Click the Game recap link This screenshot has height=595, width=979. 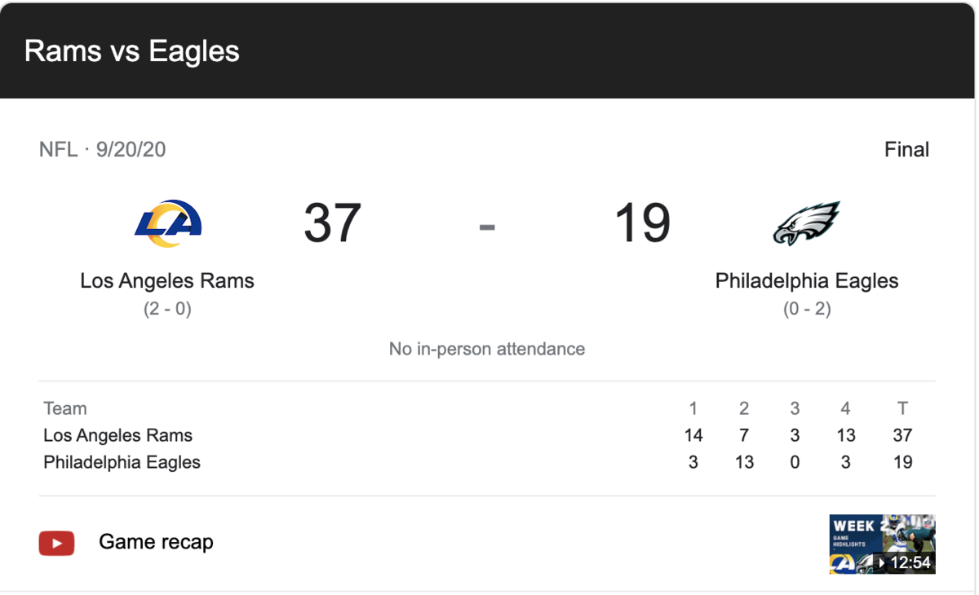(x=156, y=542)
